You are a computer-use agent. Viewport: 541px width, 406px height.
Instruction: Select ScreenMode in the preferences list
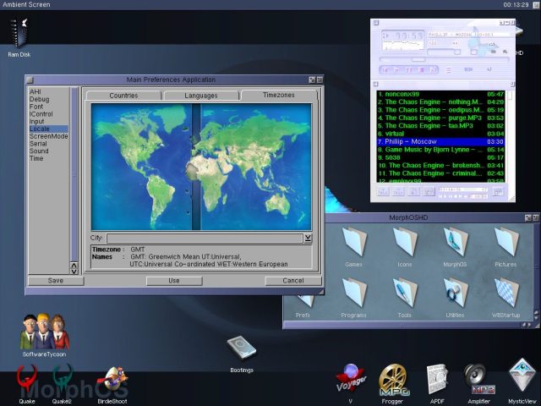pyautogui.click(x=49, y=136)
